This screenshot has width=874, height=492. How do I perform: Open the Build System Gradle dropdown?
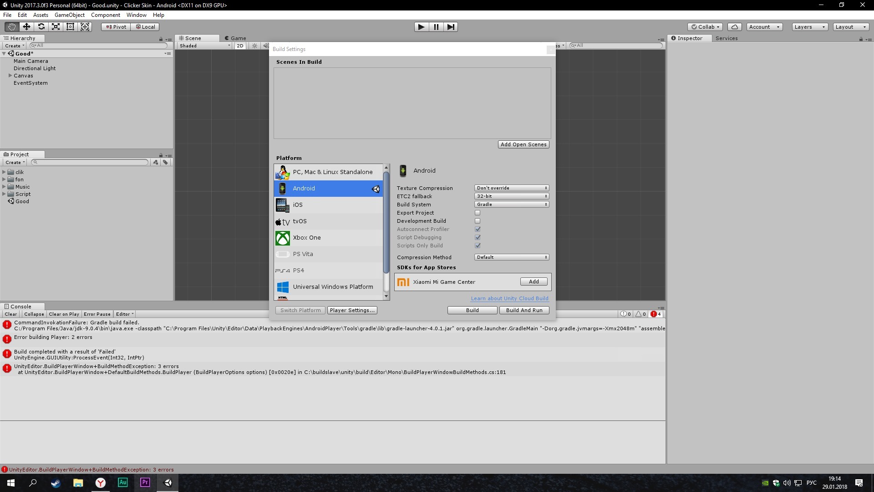(x=511, y=205)
